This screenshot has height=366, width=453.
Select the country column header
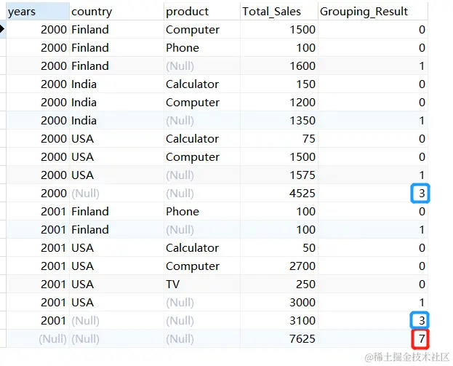(117, 12)
